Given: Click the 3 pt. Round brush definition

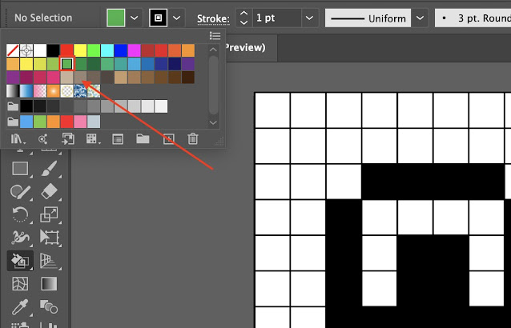Looking at the screenshot, I should pyautogui.click(x=473, y=18).
